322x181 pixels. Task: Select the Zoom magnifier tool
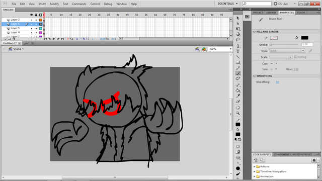coord(238,113)
